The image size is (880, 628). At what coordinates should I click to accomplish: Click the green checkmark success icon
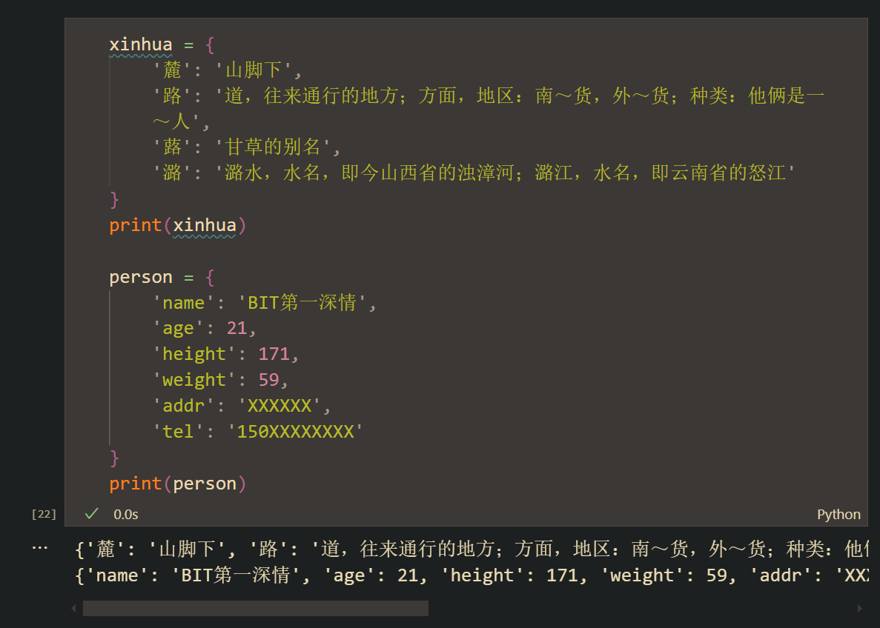(90, 512)
